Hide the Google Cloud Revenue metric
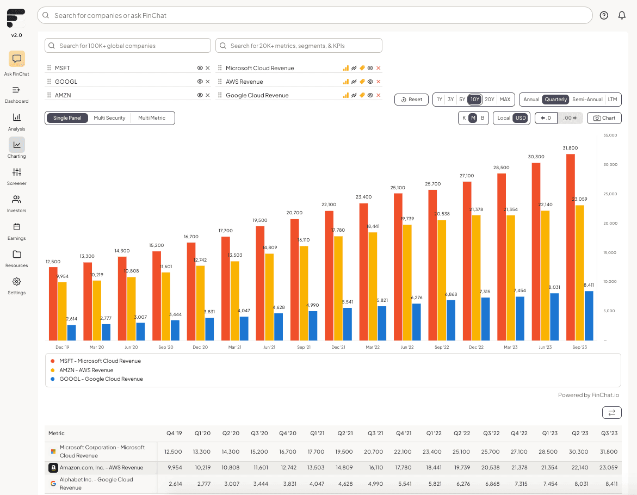Screen dimensions: 637x495 point(370,95)
